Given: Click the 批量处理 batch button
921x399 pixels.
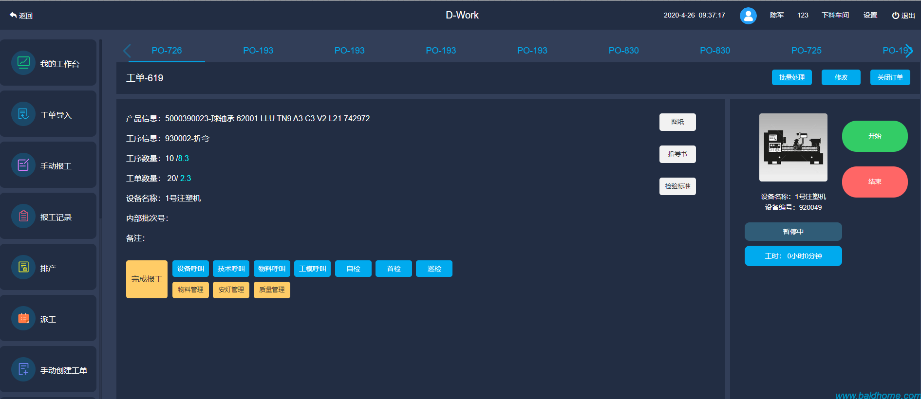Looking at the screenshot, I should (791, 77).
